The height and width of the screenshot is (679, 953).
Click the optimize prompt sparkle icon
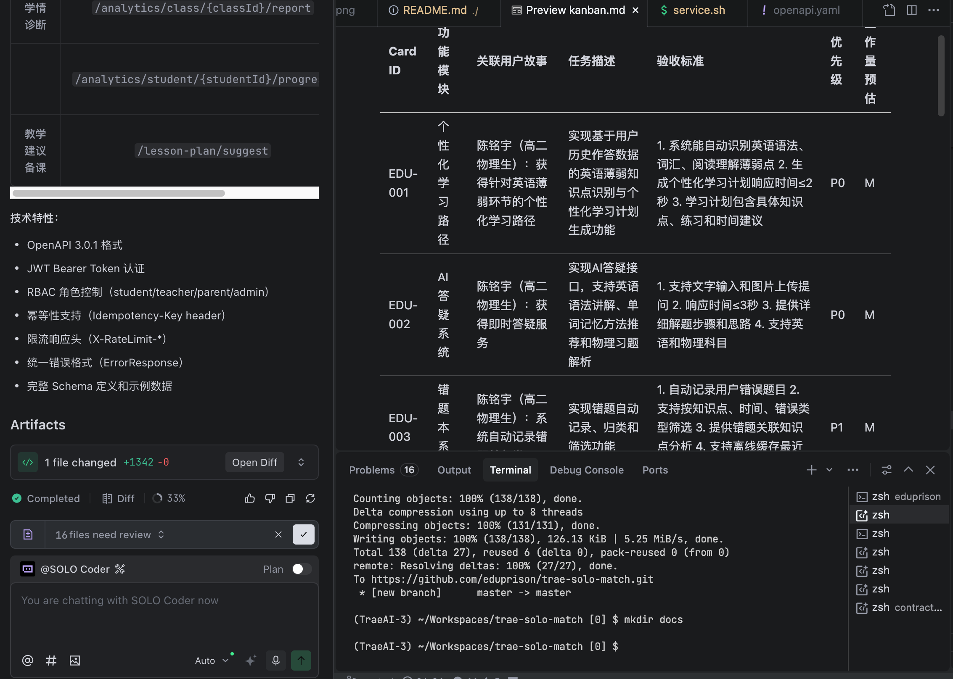251,661
